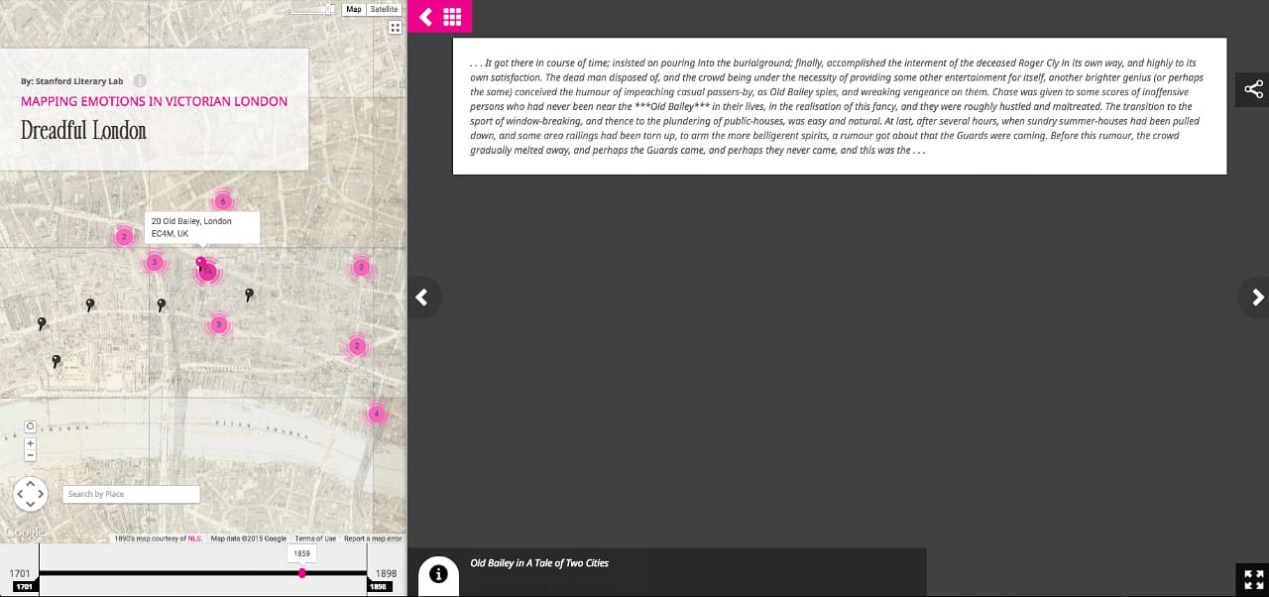Viewport: 1269px width, 597px height.
Task: Click the right arrow for the next excerpt
Action: pos(1255,298)
